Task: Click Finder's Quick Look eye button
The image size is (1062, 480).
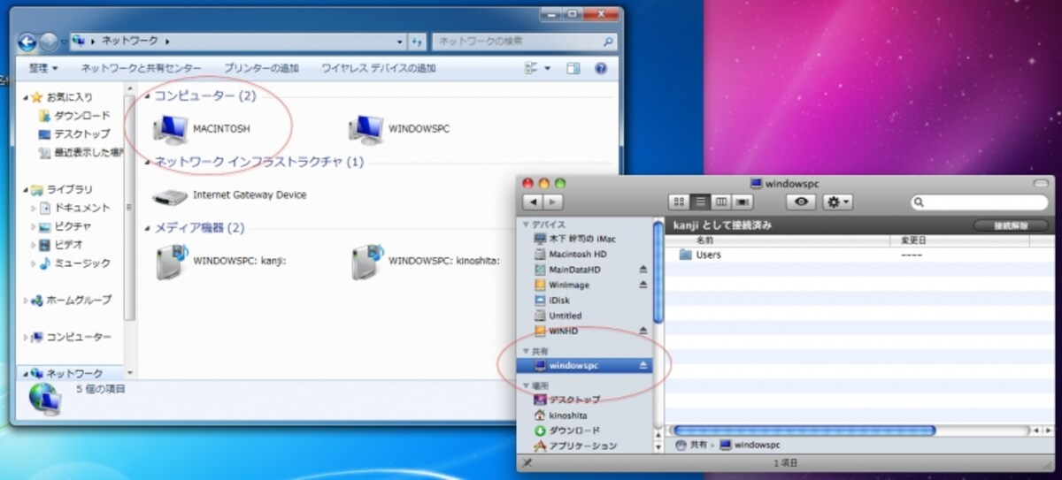Action: (x=802, y=202)
